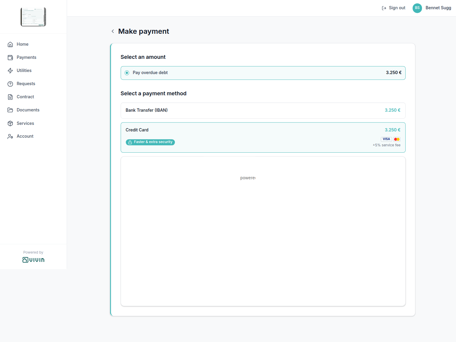The image size is (456, 342).
Task: Choose Credit Card payment method
Action: [x=263, y=137]
